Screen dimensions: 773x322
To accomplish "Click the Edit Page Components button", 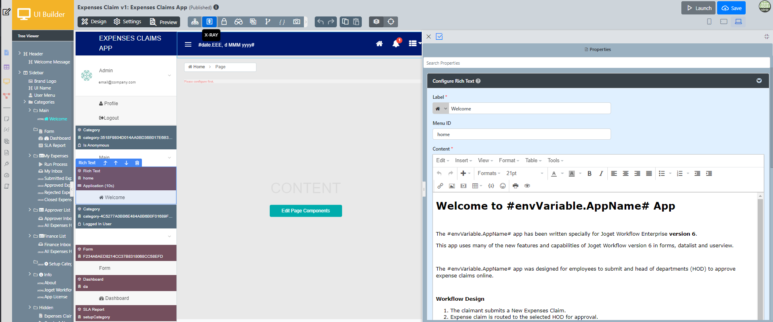I will [x=306, y=211].
